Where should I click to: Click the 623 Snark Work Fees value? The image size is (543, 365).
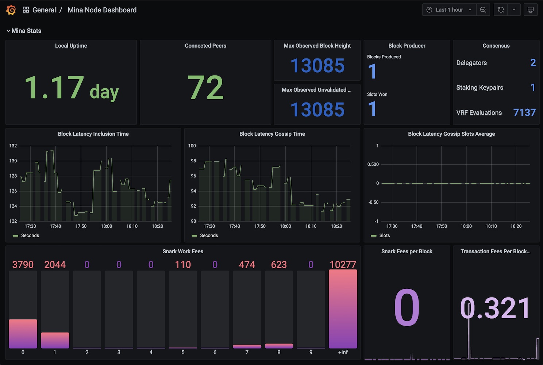point(279,265)
